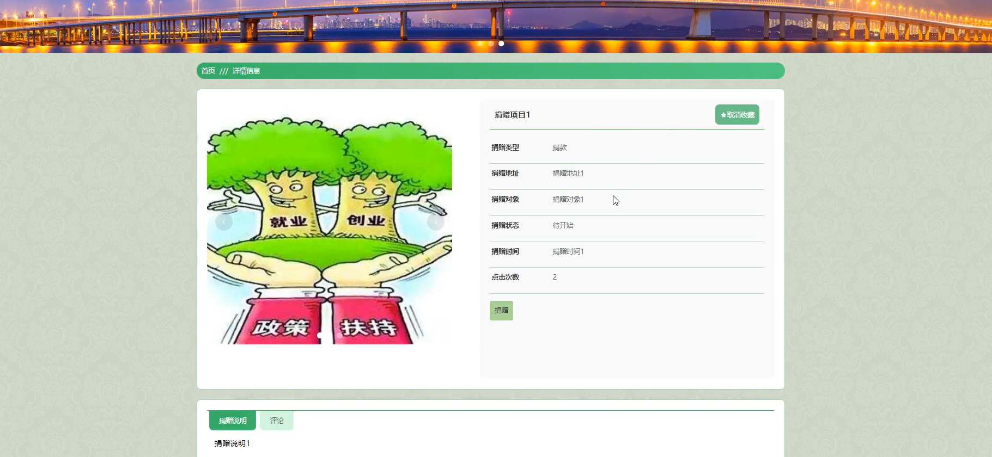Click the value 捐赠对象1

[568, 200]
